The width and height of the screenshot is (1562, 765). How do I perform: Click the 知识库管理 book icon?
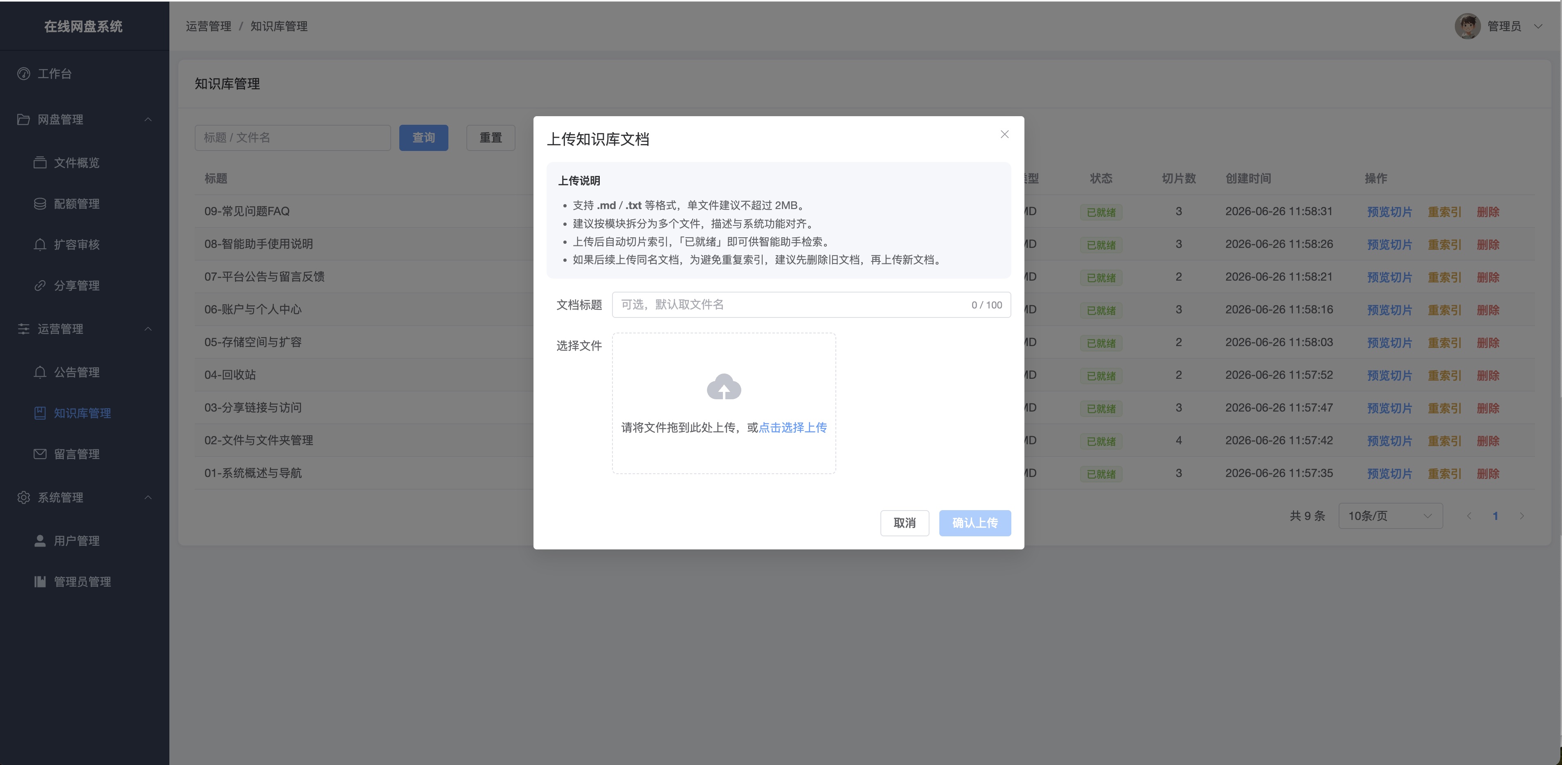tap(40, 413)
